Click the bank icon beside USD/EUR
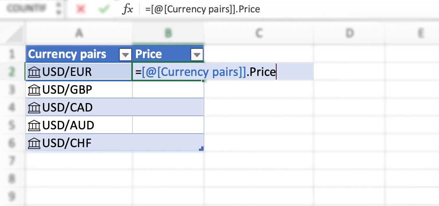The height and width of the screenshot is (206, 439). click(x=35, y=72)
